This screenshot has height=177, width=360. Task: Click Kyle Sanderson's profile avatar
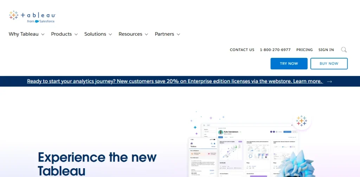pos(220,132)
